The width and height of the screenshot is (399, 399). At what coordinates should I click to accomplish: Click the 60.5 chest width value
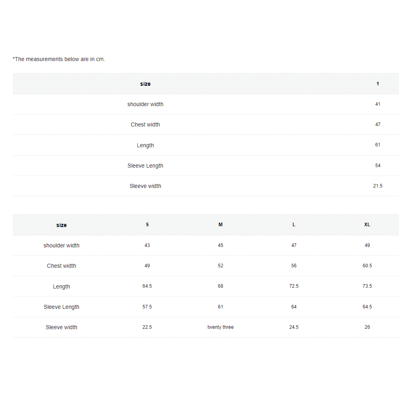click(x=367, y=266)
